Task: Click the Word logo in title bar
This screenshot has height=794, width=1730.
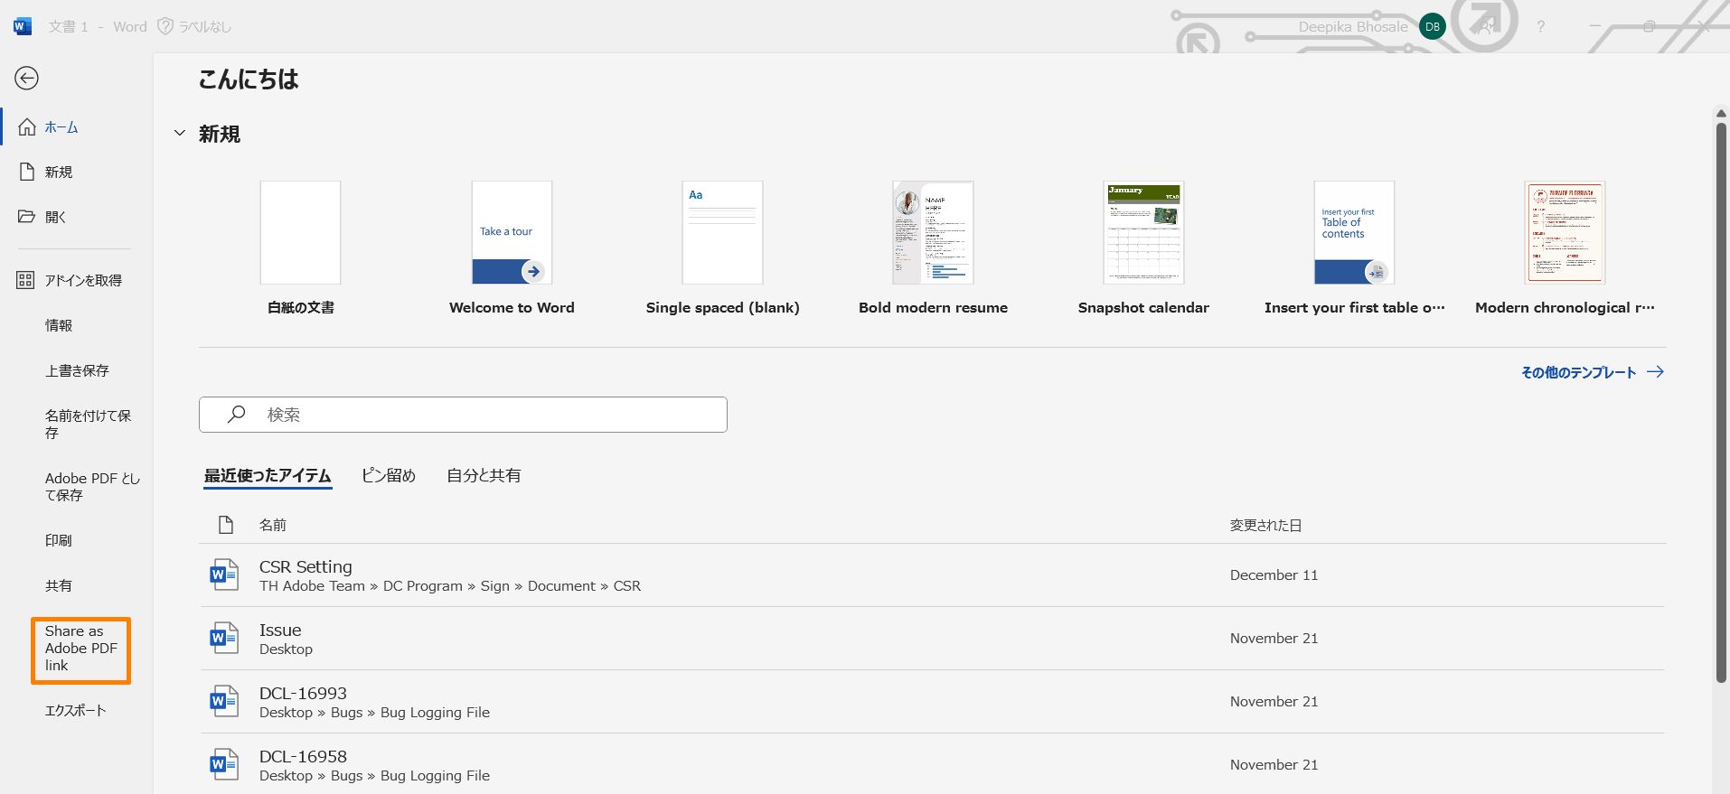Action: (23, 26)
